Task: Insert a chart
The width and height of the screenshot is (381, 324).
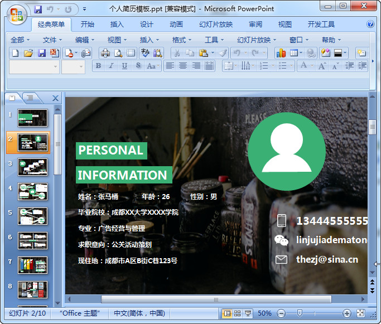Action: click(281, 53)
